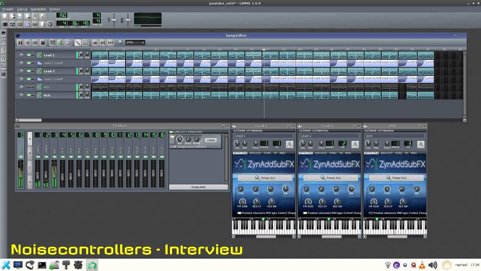Viewport: 481px width, 271px height.
Task: Click the system volume speaker tray icon
Action: (x=433, y=265)
